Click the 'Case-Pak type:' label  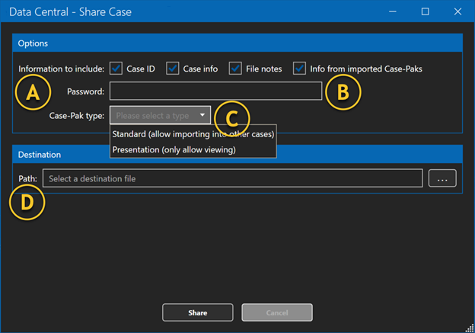(x=77, y=116)
